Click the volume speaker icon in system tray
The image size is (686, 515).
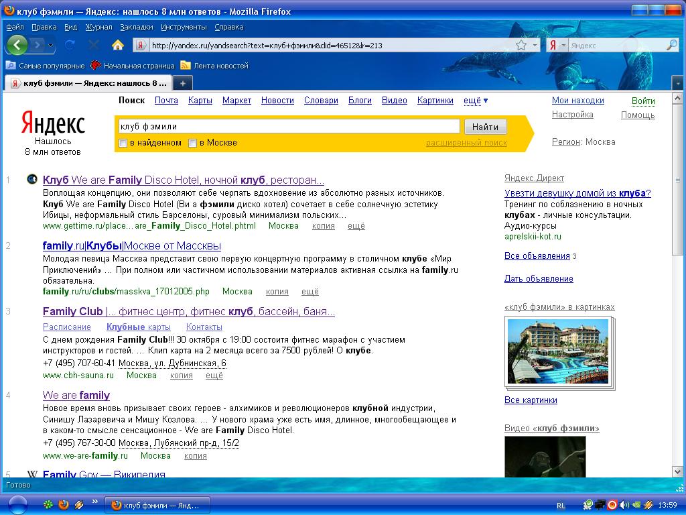tap(624, 504)
